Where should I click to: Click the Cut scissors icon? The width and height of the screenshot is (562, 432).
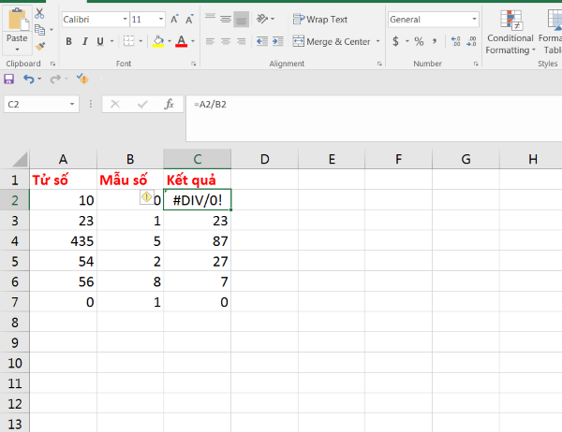pos(39,14)
